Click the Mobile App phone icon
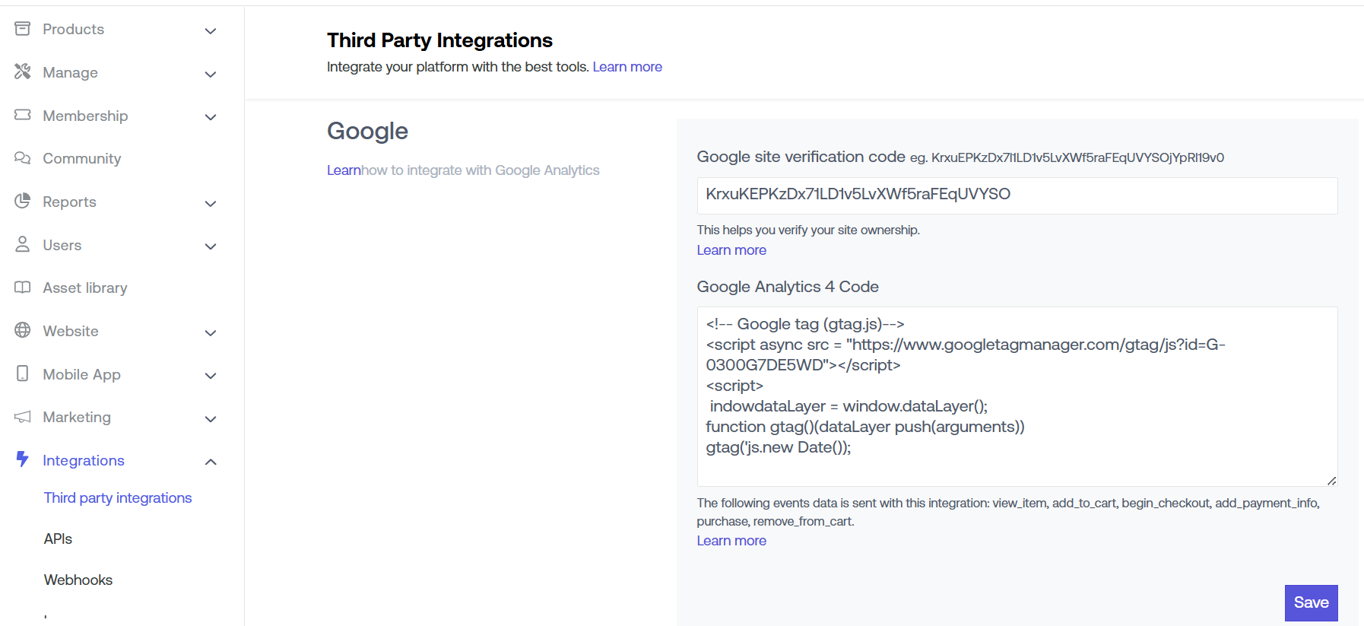 click(x=23, y=373)
